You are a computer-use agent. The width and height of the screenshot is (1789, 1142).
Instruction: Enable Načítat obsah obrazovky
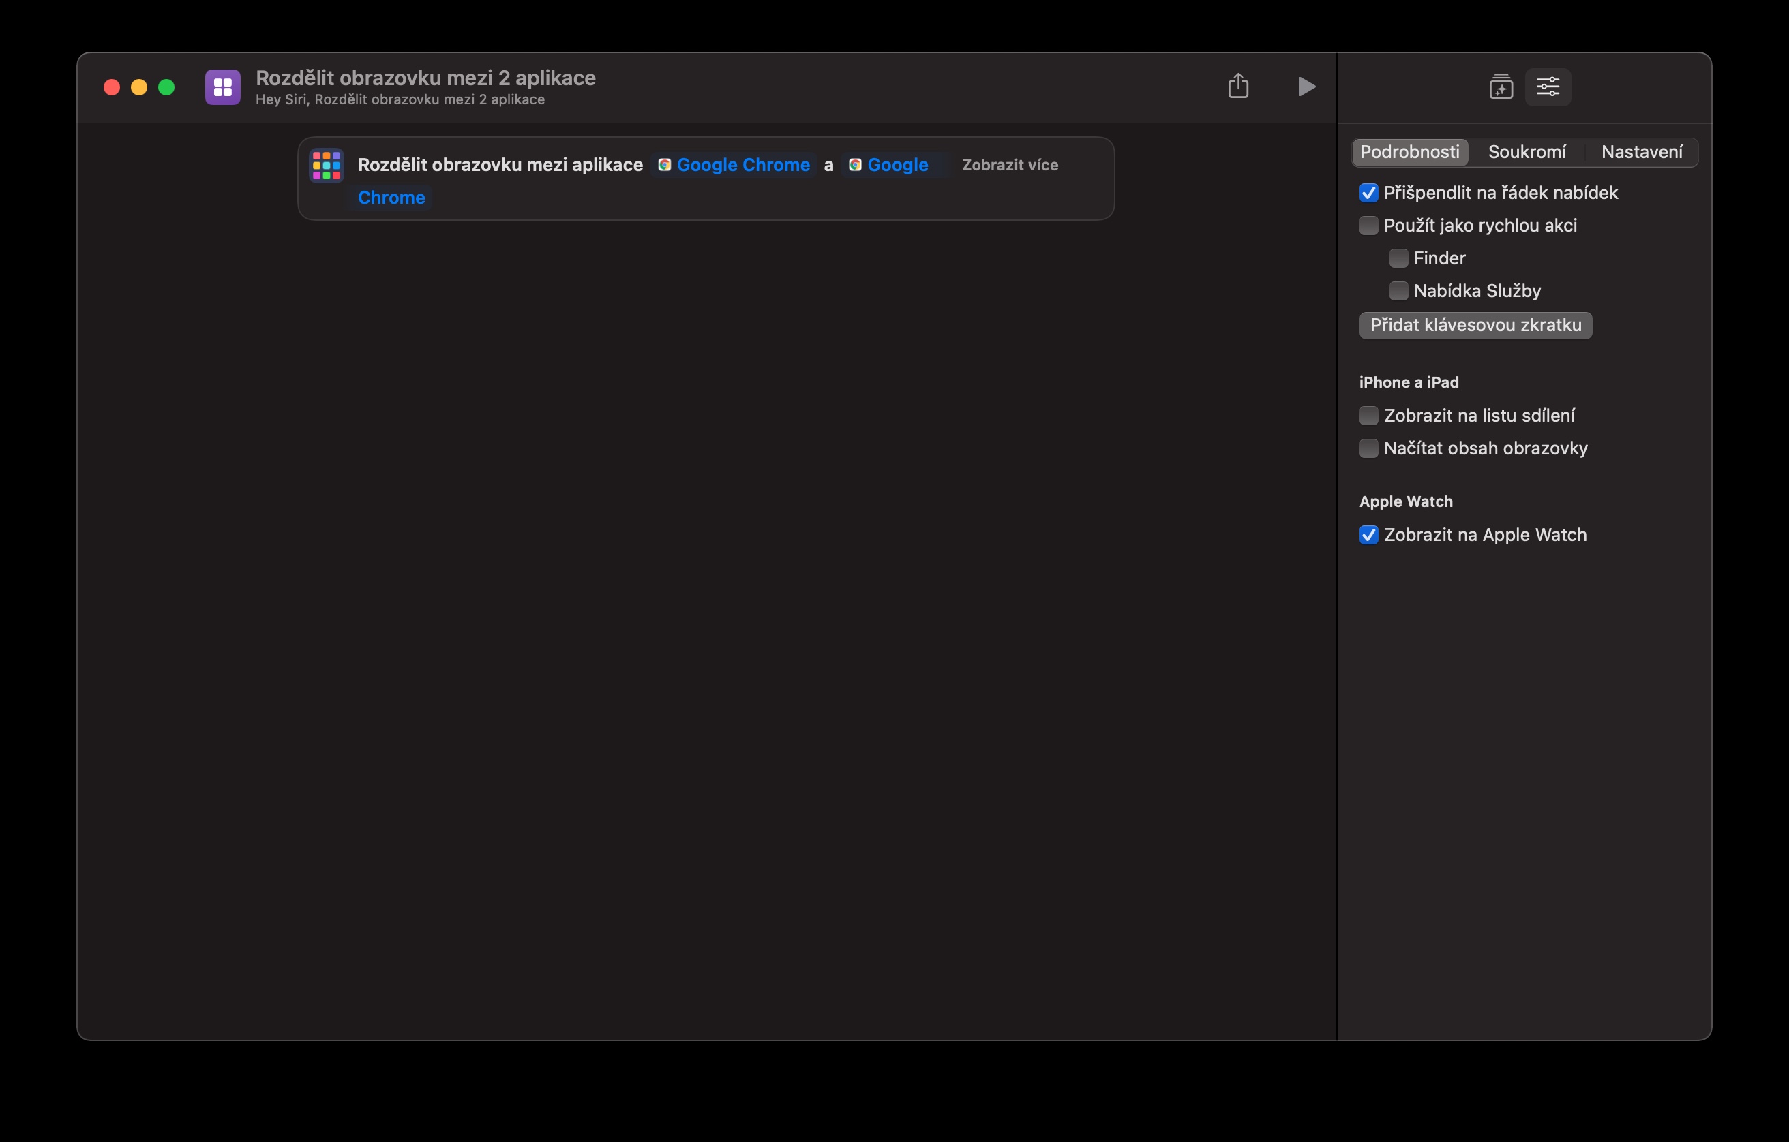coord(1368,448)
